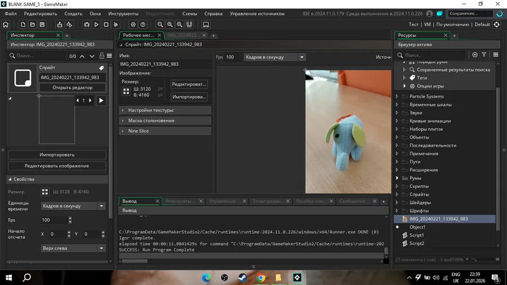Add new asset plus icon in Resources

click(x=475, y=55)
